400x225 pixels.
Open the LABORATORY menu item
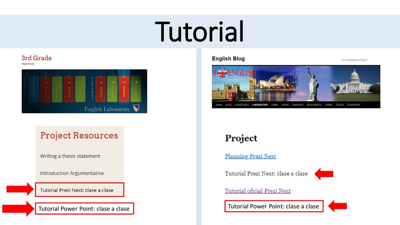260,105
